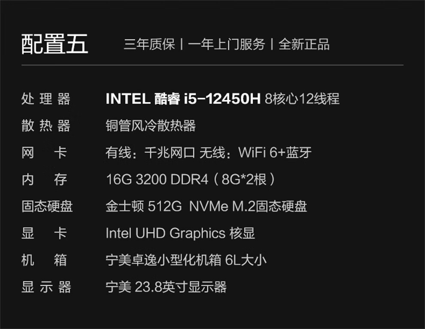Select the 固态硬盘 row label
This screenshot has width=425, height=329.
point(47,206)
